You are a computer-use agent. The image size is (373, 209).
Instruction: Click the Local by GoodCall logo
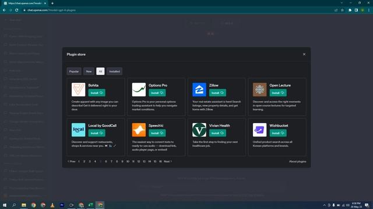pyautogui.click(x=78, y=130)
